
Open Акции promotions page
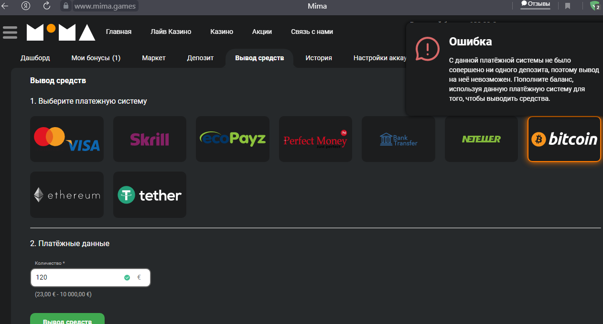262,32
